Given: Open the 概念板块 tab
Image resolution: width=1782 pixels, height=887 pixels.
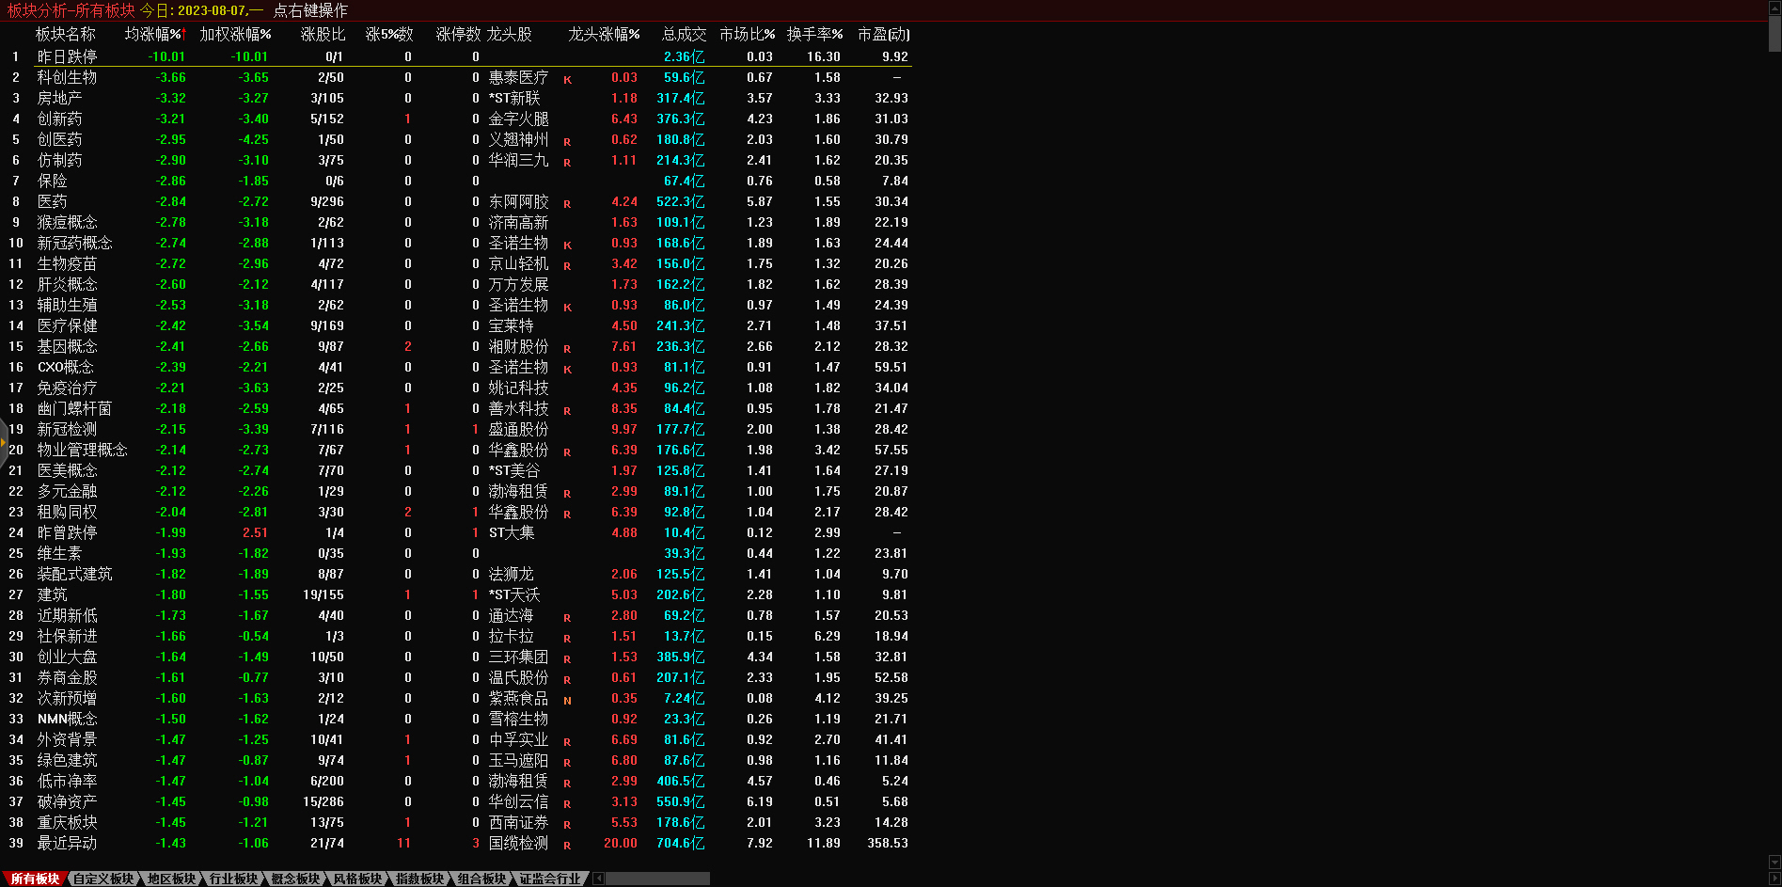Looking at the screenshot, I should (x=295, y=879).
